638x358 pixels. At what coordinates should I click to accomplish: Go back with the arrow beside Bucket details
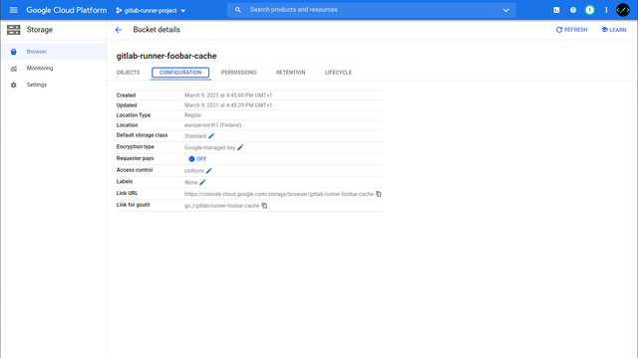[119, 30]
